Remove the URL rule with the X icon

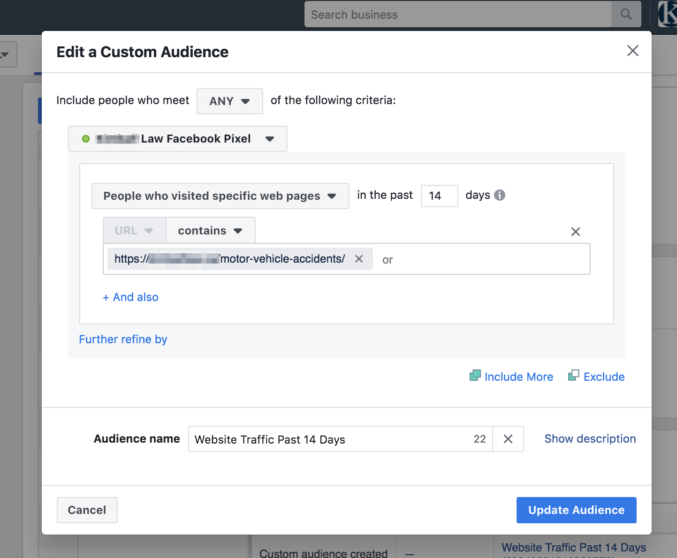coord(576,232)
